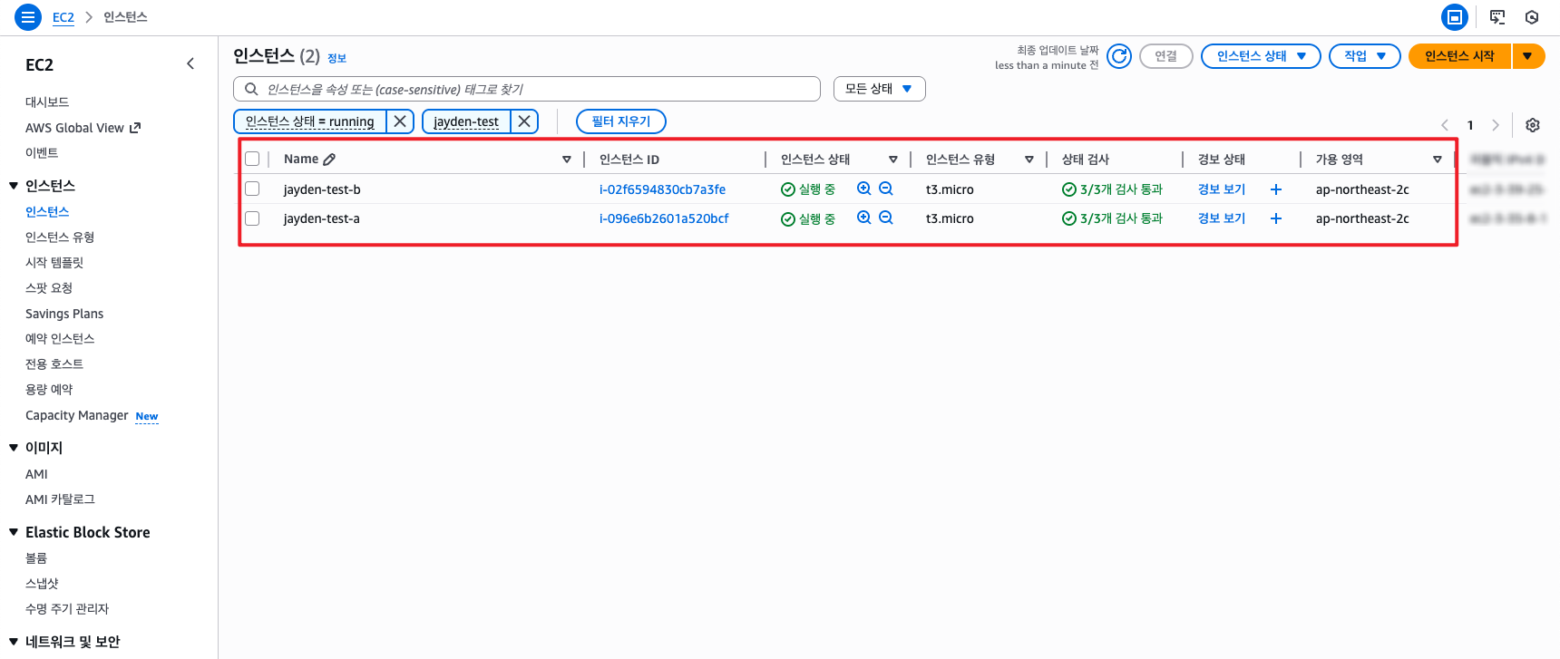Select all instances header checkbox
Viewport: 1560px width, 659px height.
click(x=252, y=159)
